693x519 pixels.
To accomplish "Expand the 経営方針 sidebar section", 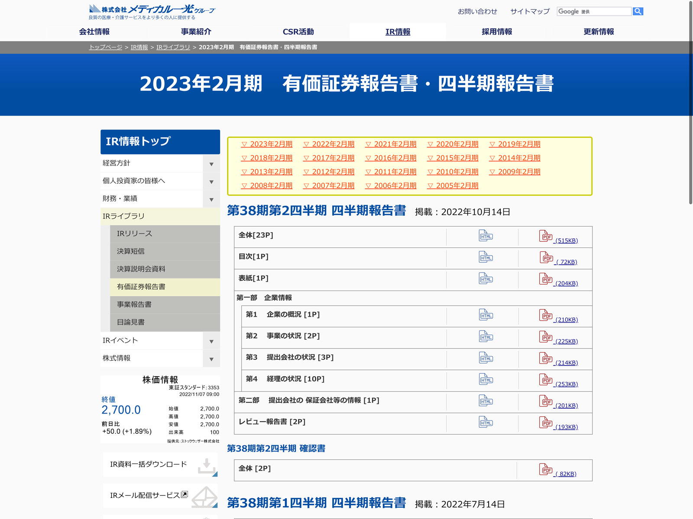I will tap(211, 164).
